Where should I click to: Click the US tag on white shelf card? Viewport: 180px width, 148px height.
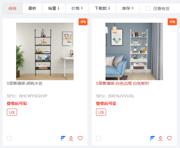101,112
